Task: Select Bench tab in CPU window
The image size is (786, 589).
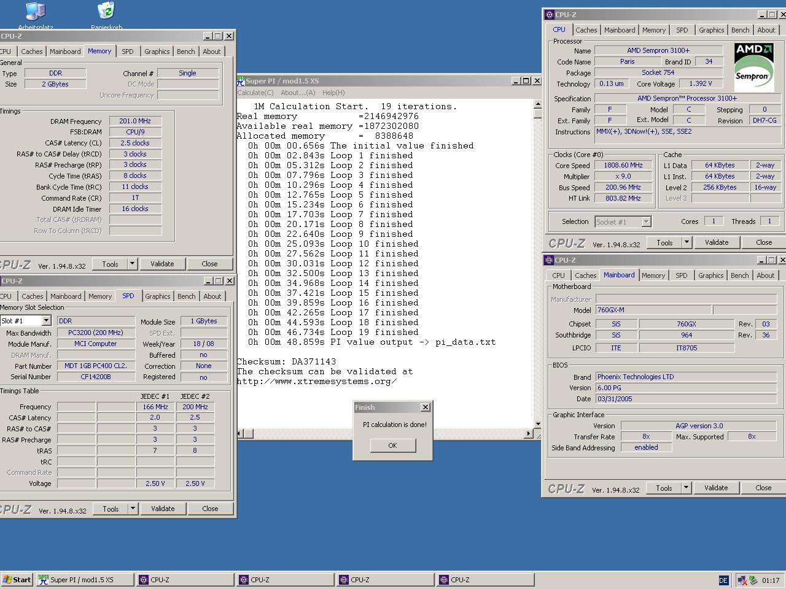Action: 740,30
